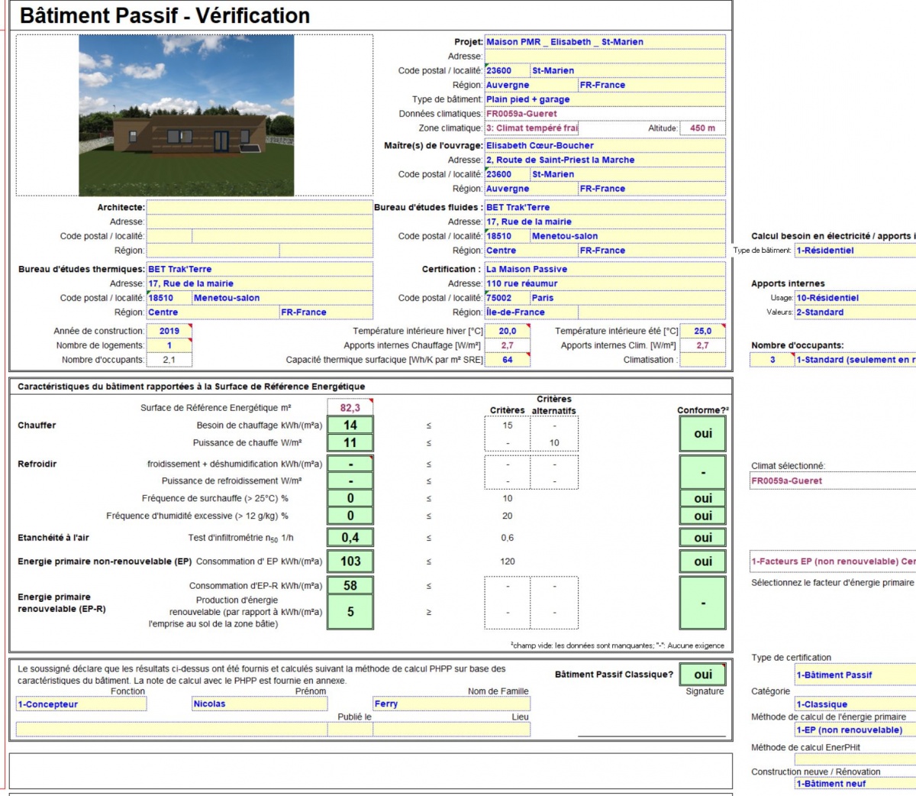Open Catégorie '1-Classique' selector
This screenshot has height=796, width=916.
(x=855, y=704)
